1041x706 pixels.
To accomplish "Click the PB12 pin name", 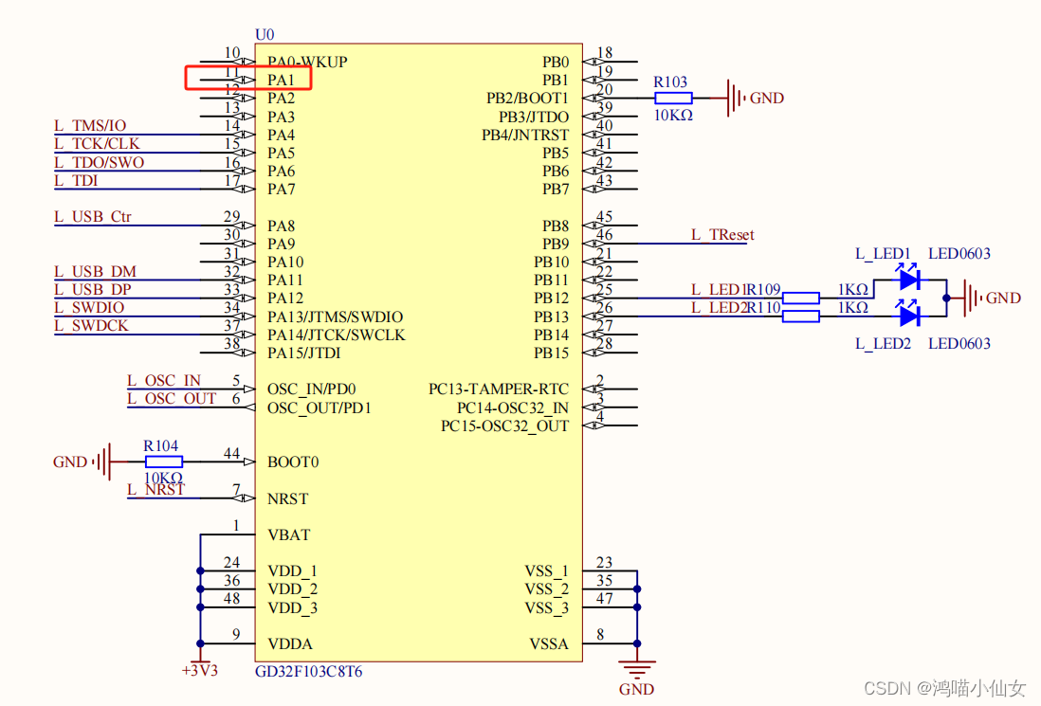I will pyautogui.click(x=552, y=299).
